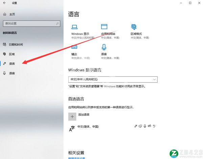Click the 应用和网站 window icon
Viewport: 203px width, 159px height.
(x=104, y=27)
